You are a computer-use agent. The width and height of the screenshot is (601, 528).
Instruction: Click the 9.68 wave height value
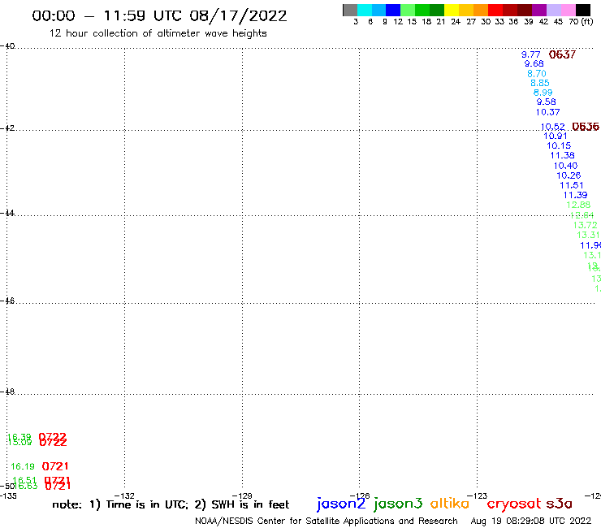[x=534, y=63]
